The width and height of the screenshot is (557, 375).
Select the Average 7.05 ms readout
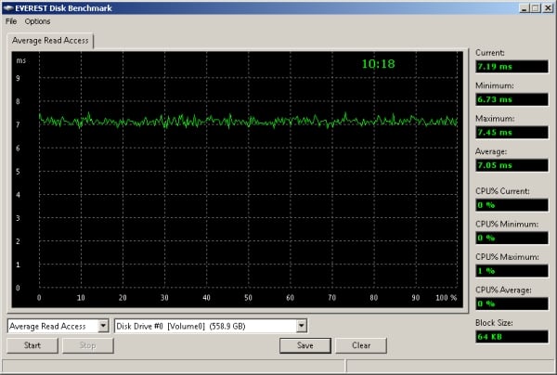pos(511,165)
